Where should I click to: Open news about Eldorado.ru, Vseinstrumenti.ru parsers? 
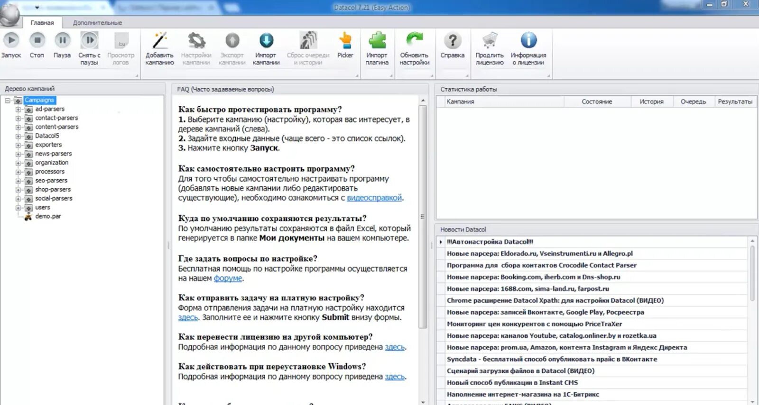coord(540,254)
